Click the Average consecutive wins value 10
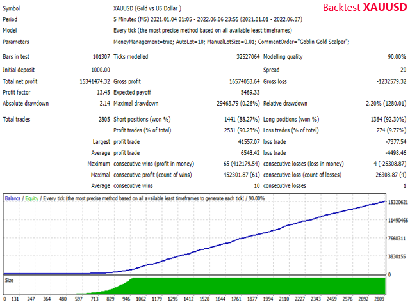Image resolution: width=410 pixels, height=307 pixels. 257,186
